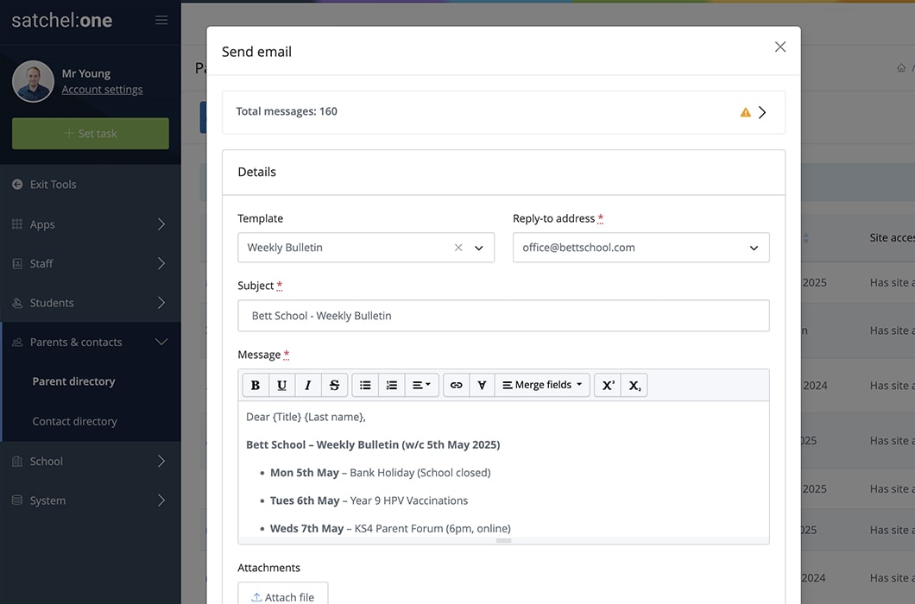Click the Site access column header behind dialog
Screen dimensions: 915x604
892,237
